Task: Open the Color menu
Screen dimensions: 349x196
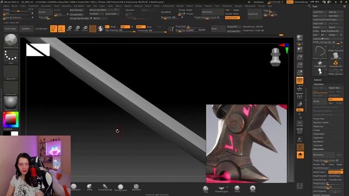Action: click(x=23, y=6)
